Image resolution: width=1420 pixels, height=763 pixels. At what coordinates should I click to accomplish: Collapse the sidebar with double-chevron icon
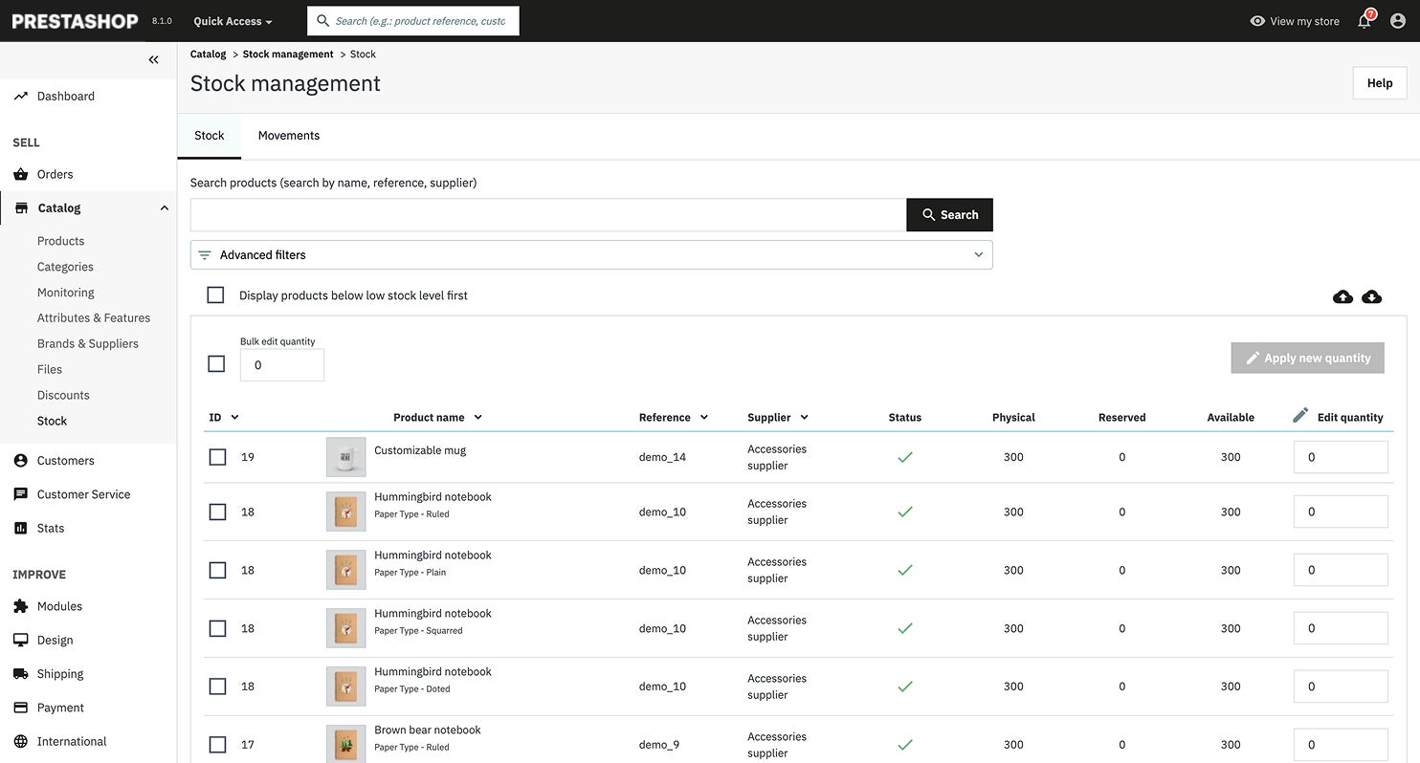pyautogui.click(x=153, y=60)
